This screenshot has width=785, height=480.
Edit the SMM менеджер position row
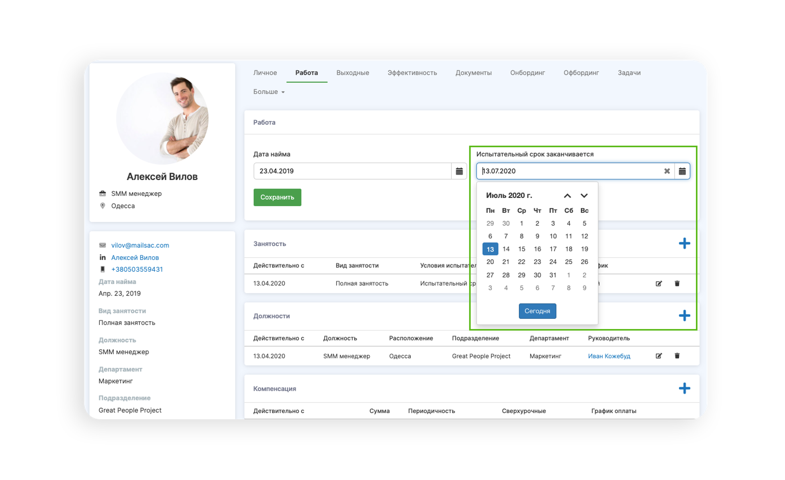pos(659,356)
